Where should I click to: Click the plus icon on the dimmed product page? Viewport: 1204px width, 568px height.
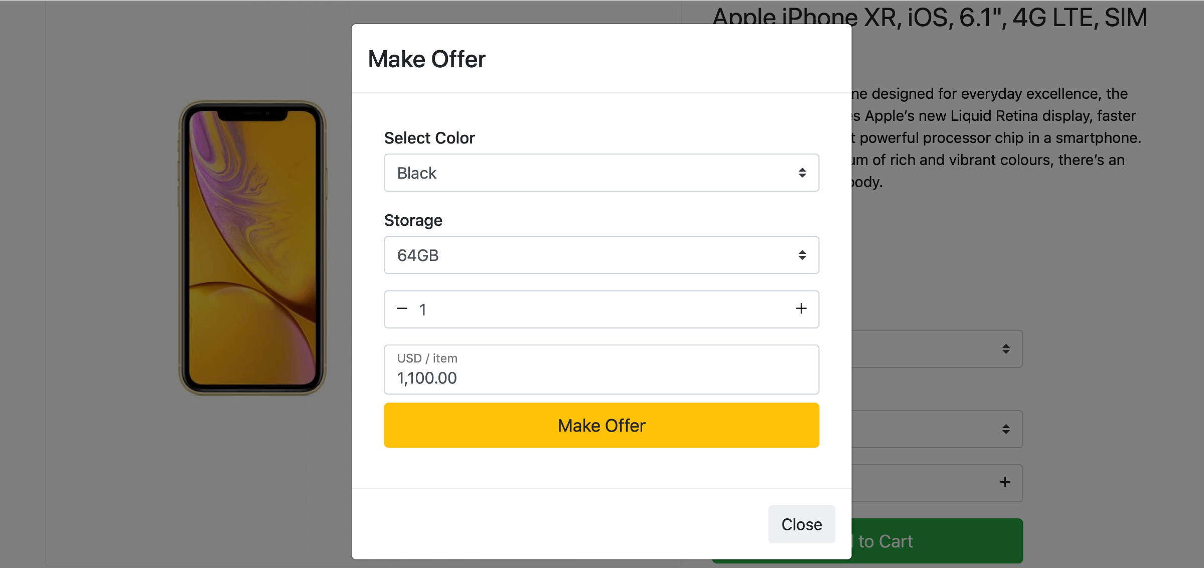[x=1005, y=483]
